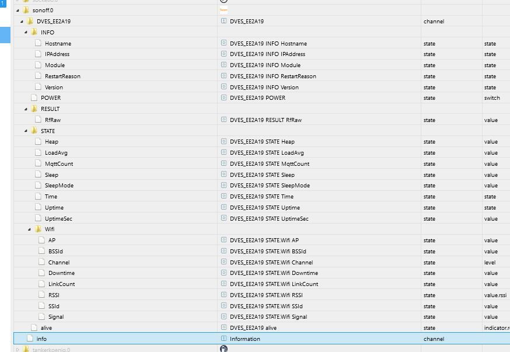Select the SSId tree item
510x352 pixels.
click(x=54, y=306)
